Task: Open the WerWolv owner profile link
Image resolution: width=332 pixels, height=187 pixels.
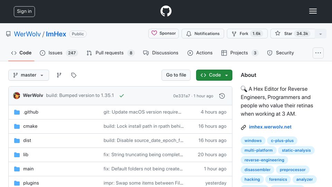Action: [27, 34]
